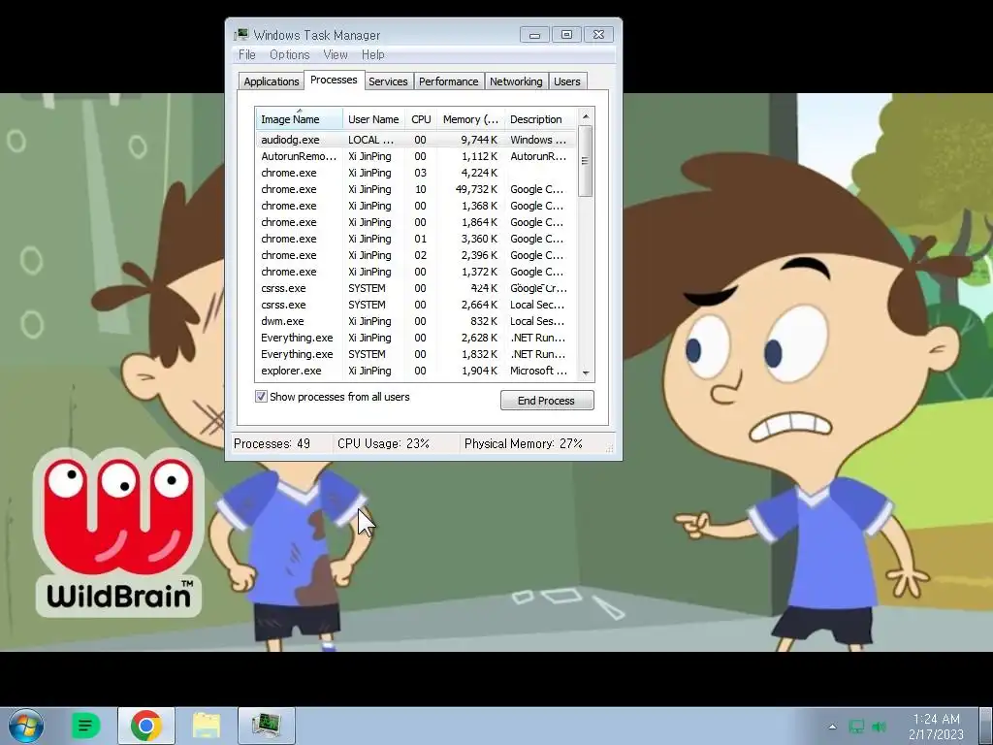
Task: Open the Options menu
Action: (x=289, y=54)
